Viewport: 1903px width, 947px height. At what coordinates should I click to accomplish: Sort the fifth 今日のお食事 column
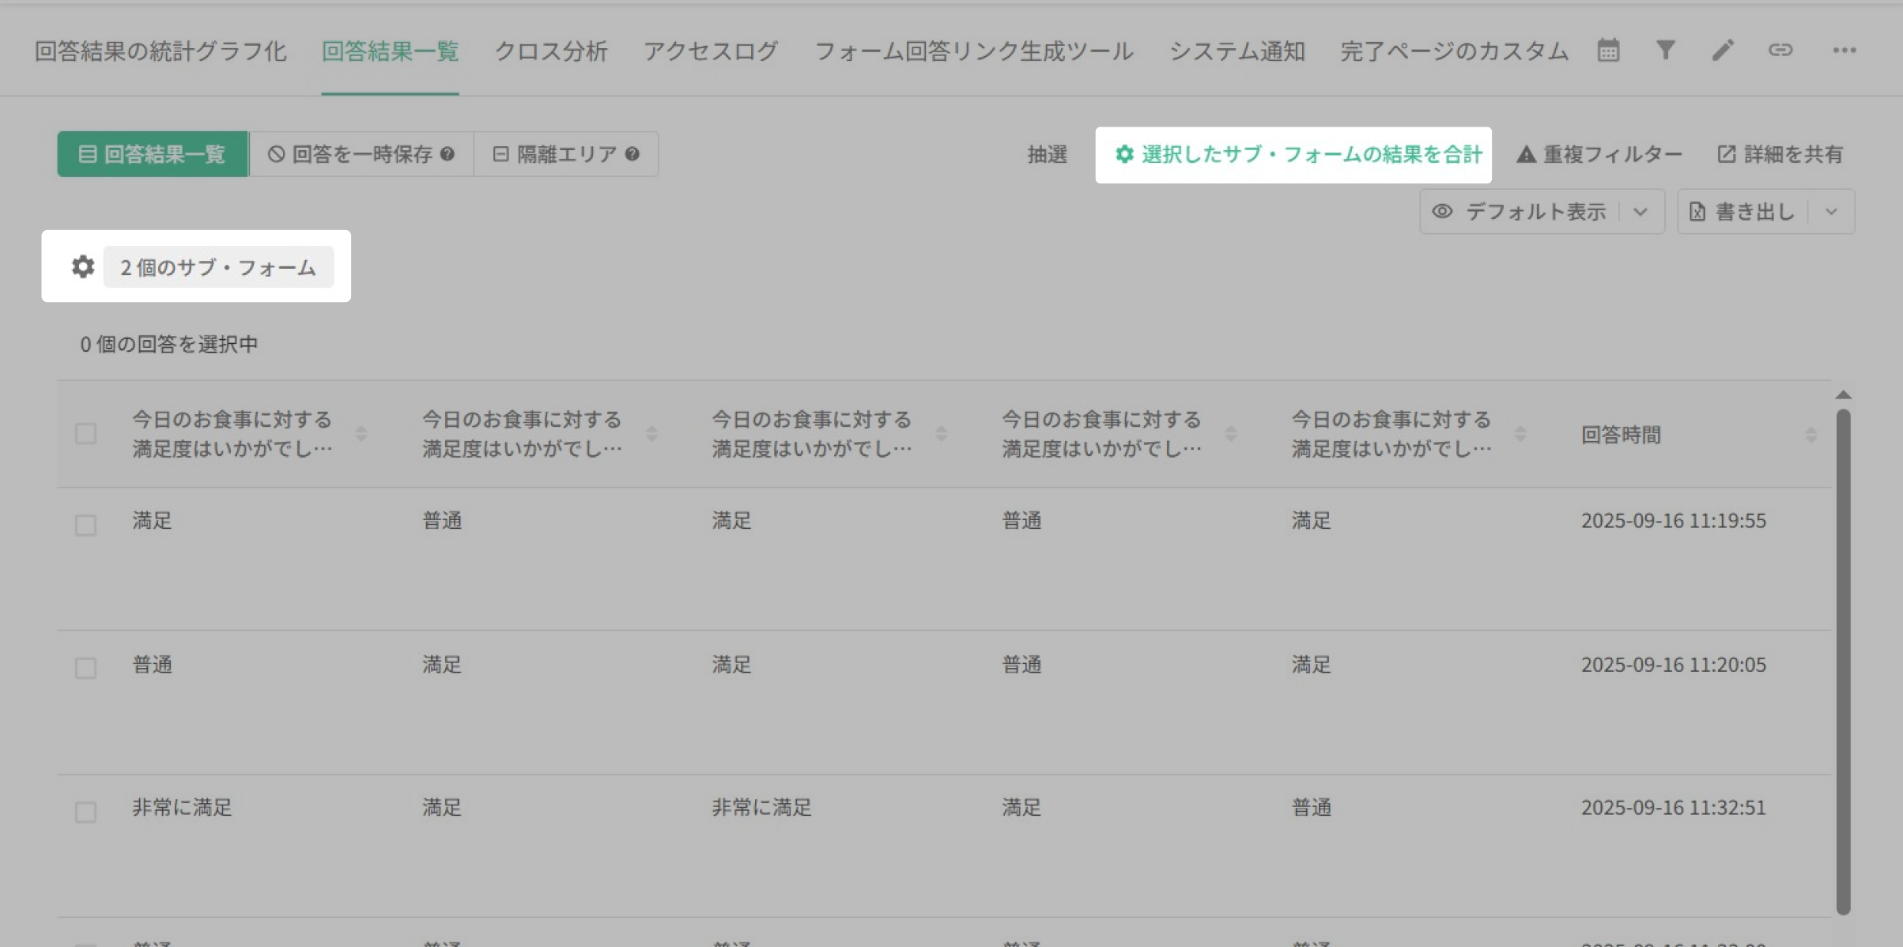pyautogui.click(x=1520, y=433)
